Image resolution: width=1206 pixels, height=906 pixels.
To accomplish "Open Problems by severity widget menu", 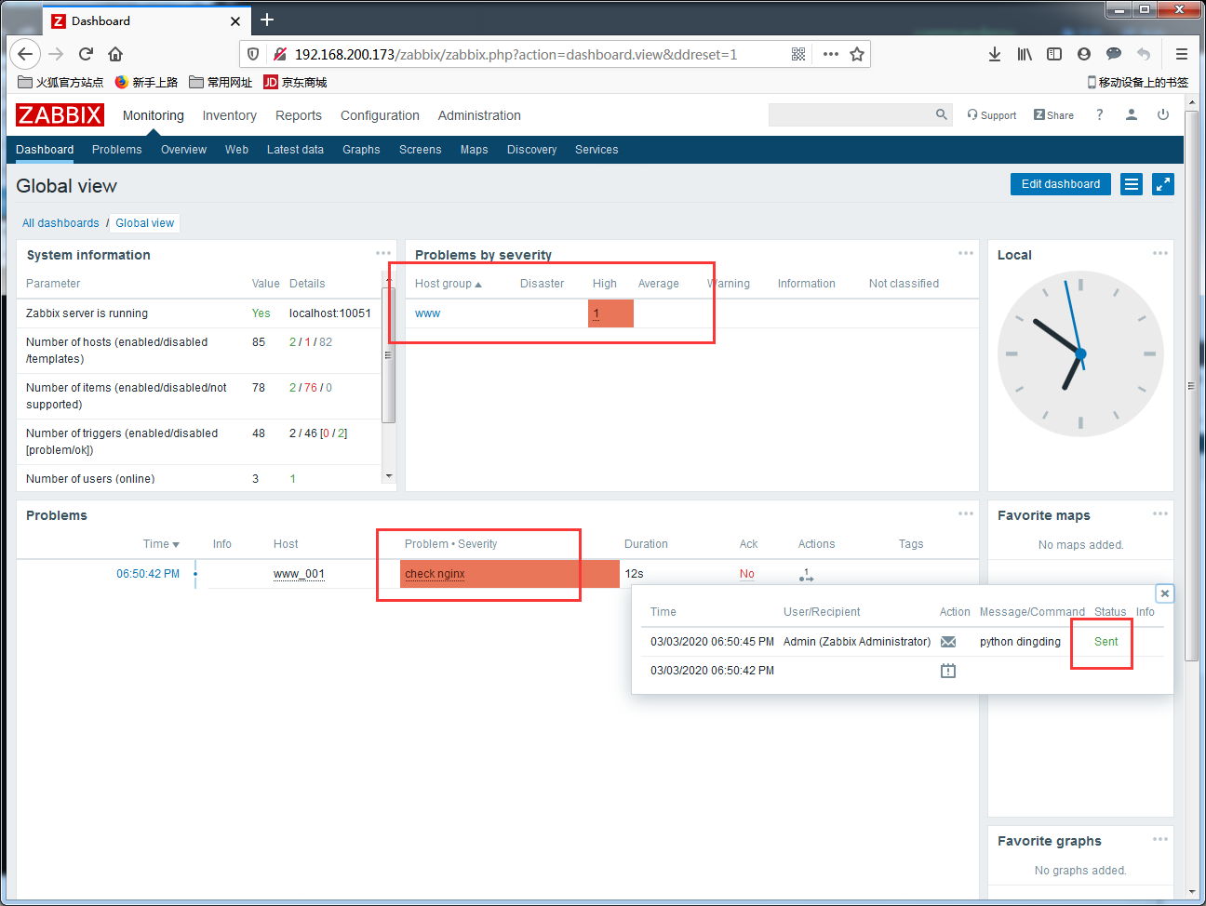I will (966, 253).
